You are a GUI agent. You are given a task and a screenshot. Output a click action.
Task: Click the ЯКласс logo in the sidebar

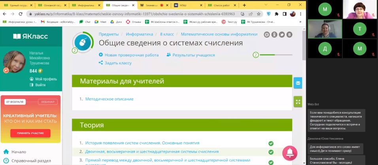[30, 36]
